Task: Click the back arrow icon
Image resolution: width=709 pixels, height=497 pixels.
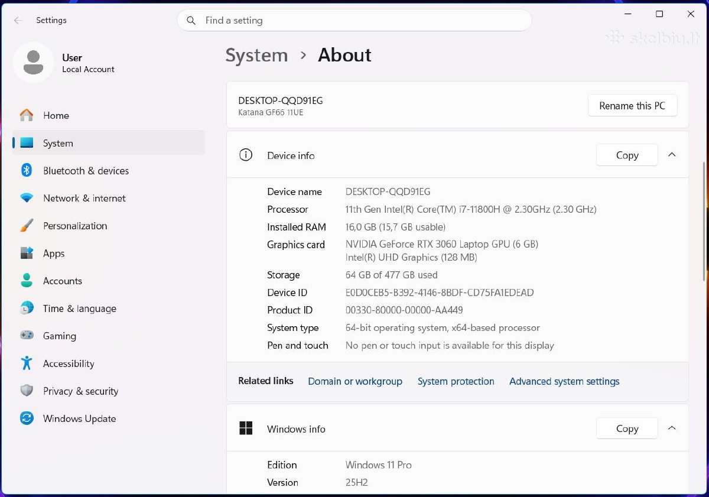Action: 18,20
